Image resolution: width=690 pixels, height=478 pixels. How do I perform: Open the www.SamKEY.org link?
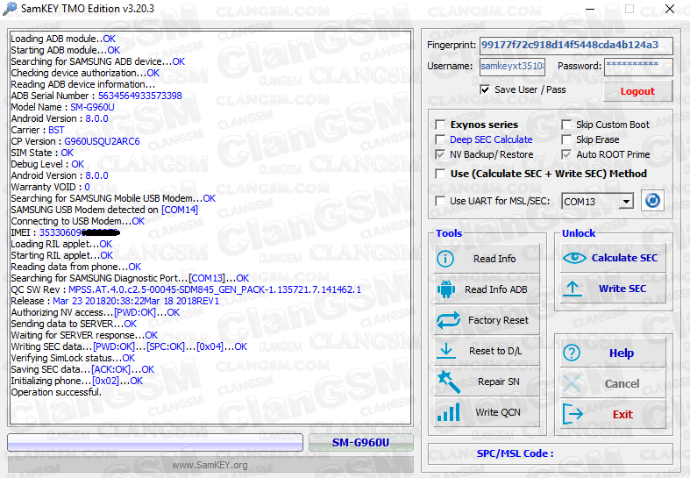pos(210,465)
